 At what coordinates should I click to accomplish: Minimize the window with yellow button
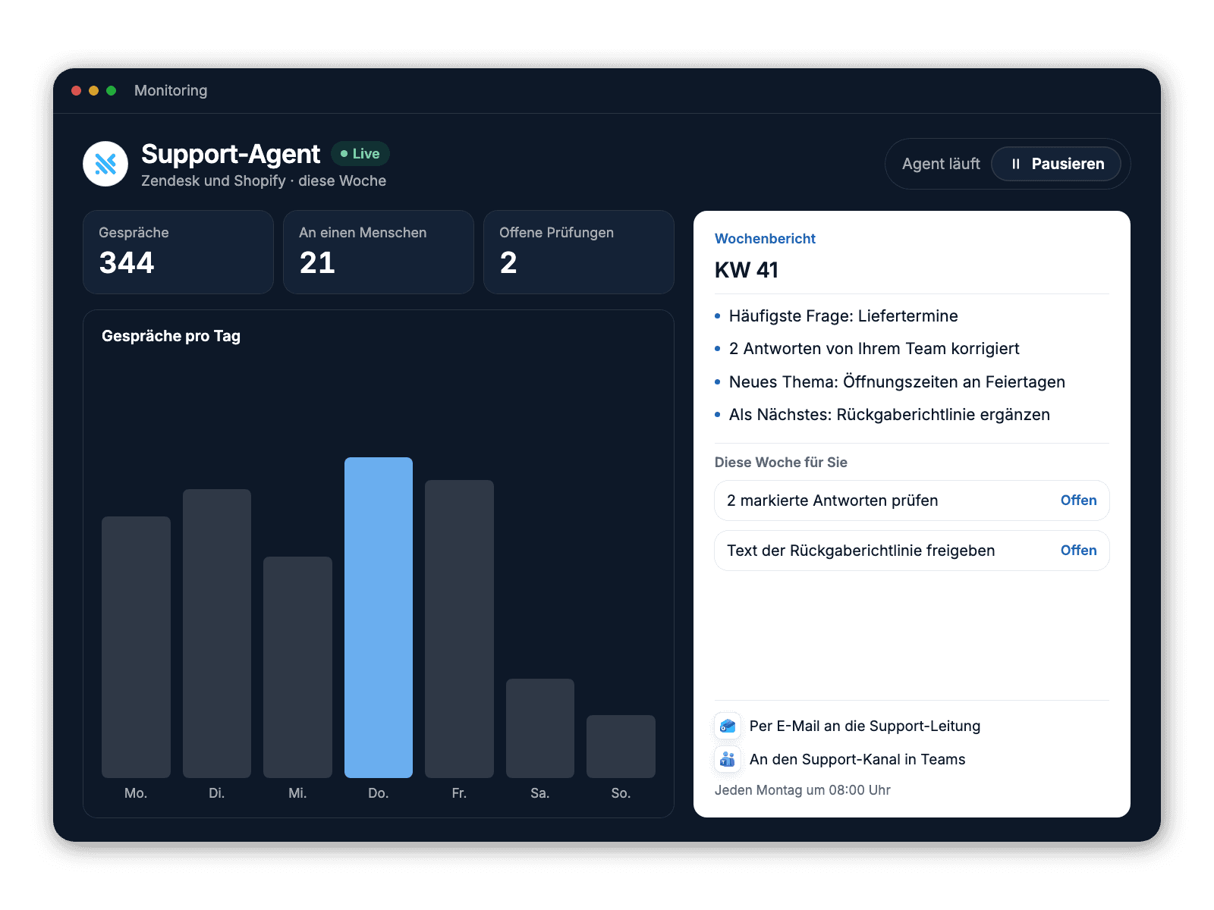[x=93, y=90]
